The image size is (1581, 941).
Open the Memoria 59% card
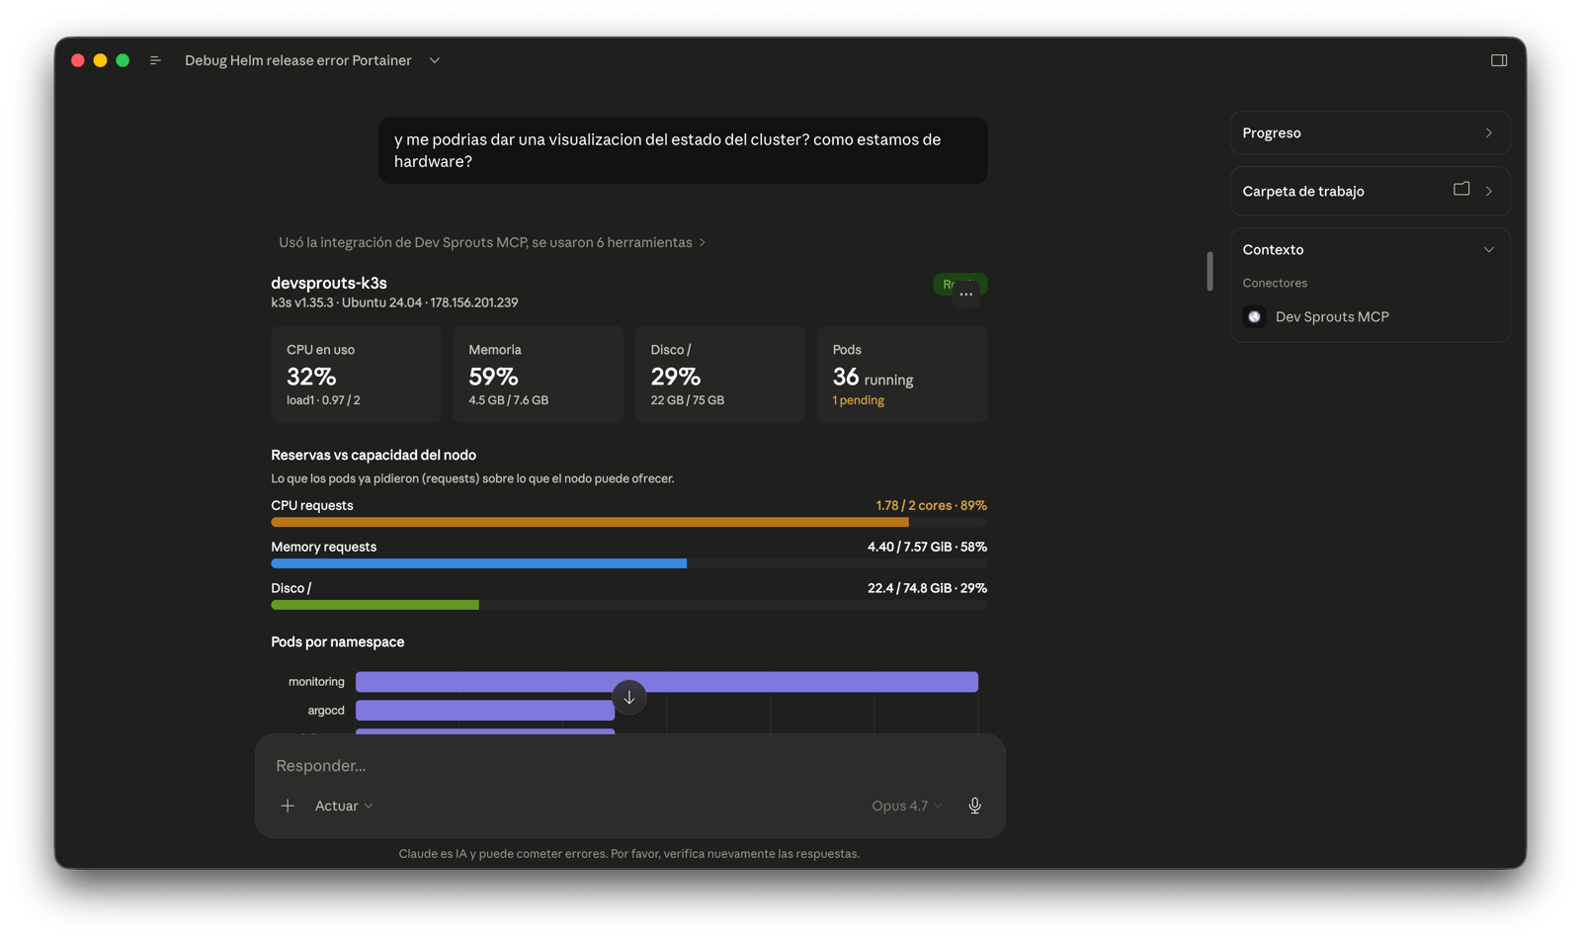538,375
